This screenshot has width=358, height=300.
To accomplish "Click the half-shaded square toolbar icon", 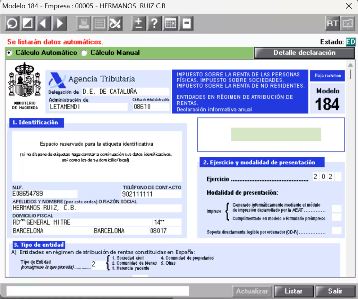I will [x=27, y=24].
